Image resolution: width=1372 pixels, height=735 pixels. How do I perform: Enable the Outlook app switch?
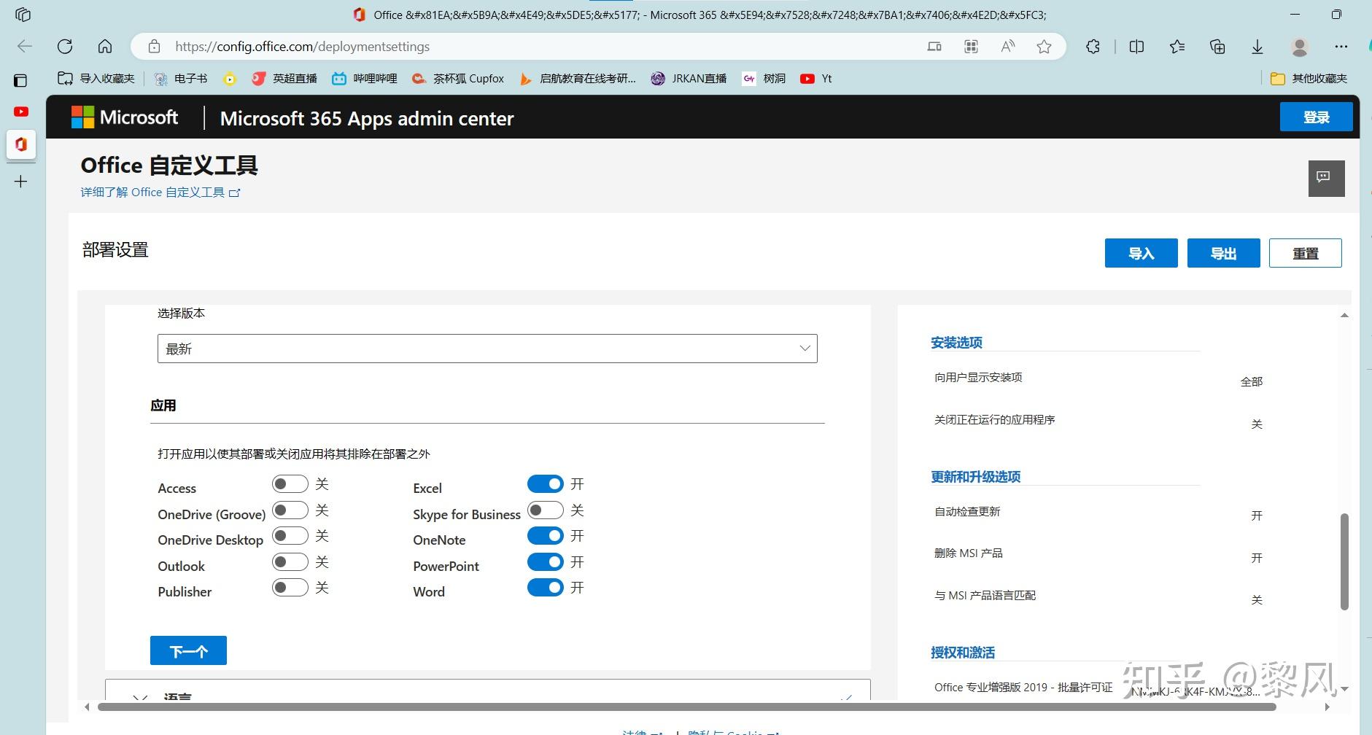[290, 562]
